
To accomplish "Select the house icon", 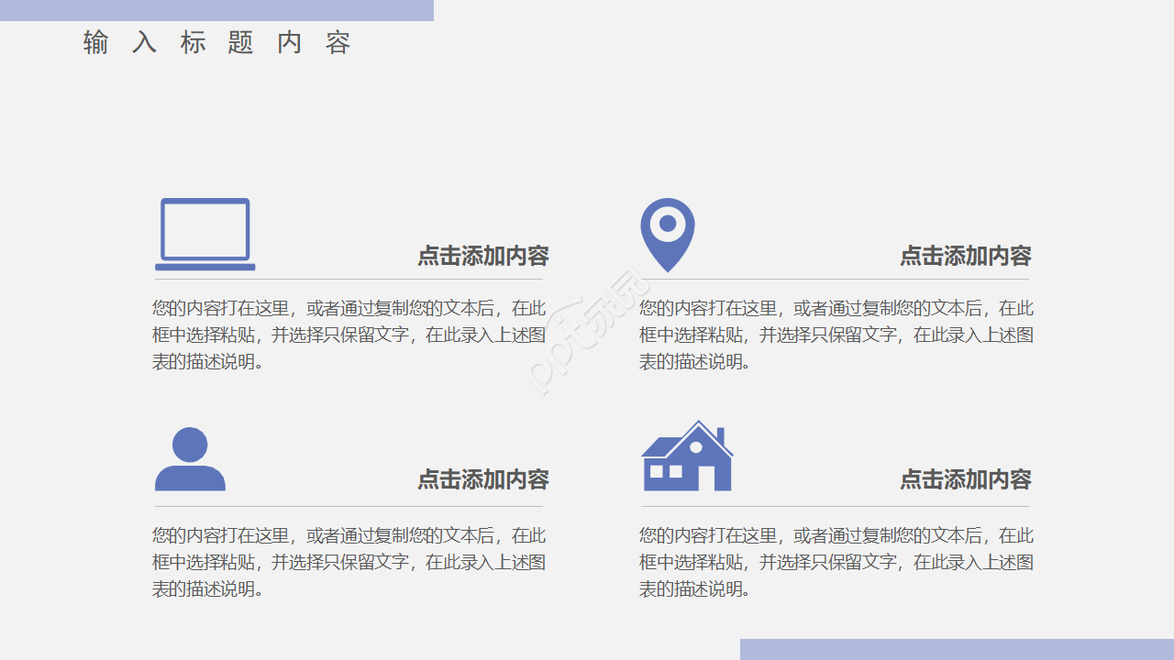I will click(x=687, y=456).
